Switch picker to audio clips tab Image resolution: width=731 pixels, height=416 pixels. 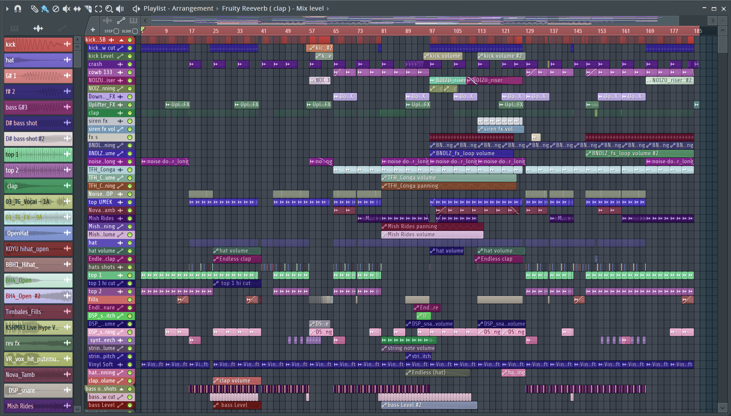38,28
